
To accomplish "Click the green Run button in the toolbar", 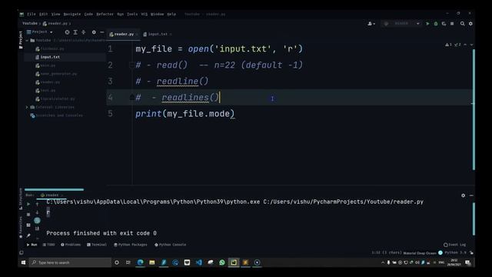I will coord(427,24).
